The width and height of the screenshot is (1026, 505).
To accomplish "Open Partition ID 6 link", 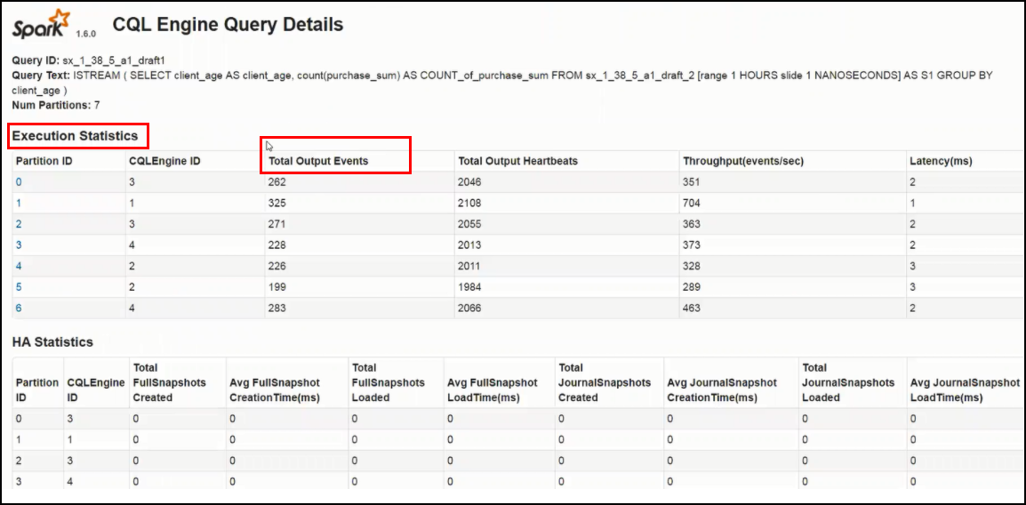I will 19,308.
